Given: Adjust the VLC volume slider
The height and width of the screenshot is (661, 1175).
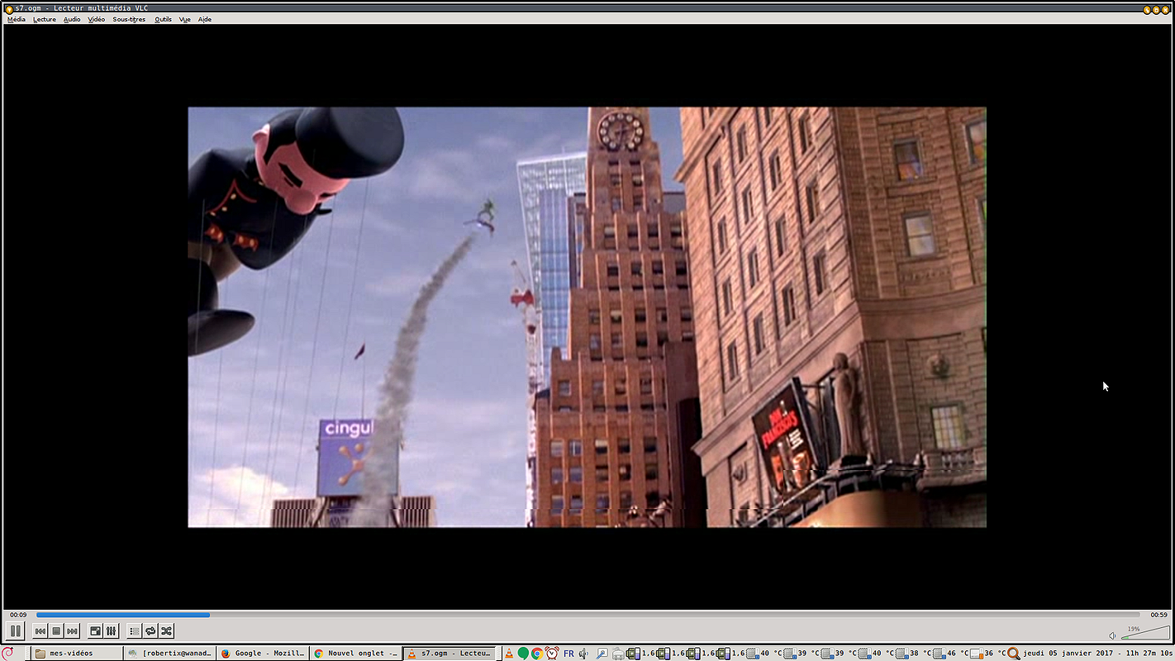Looking at the screenshot, I should 1145,633.
